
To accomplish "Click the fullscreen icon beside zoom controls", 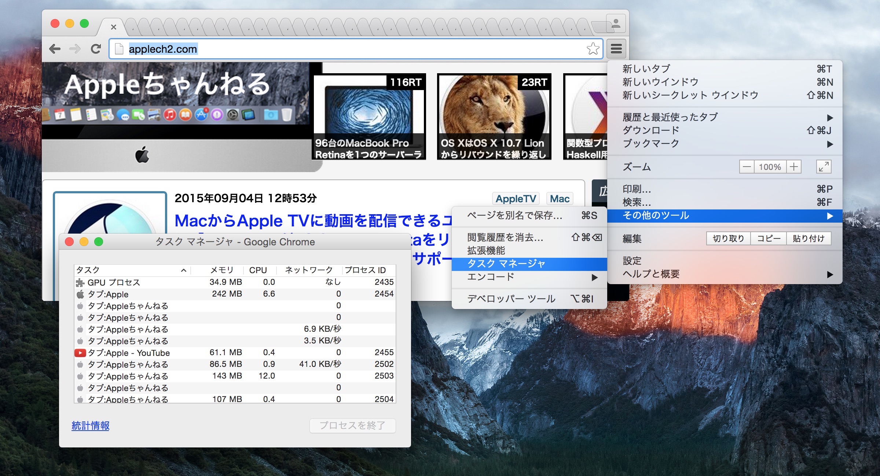I will coord(824,167).
